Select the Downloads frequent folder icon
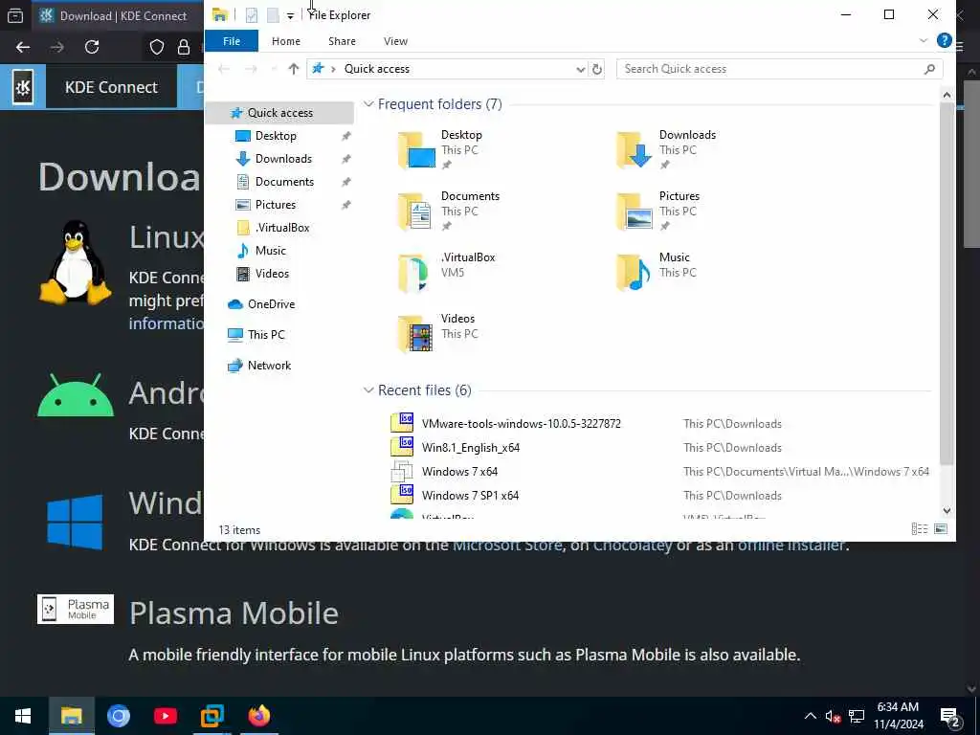The width and height of the screenshot is (980, 735). tap(634, 150)
